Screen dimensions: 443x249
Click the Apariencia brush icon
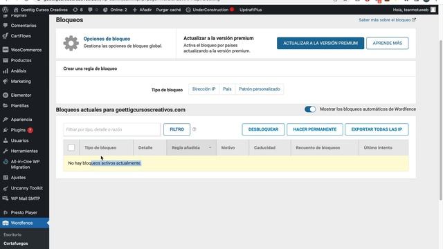click(6, 120)
